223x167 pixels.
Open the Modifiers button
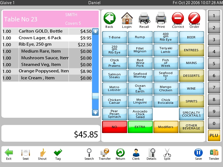tap(166, 127)
